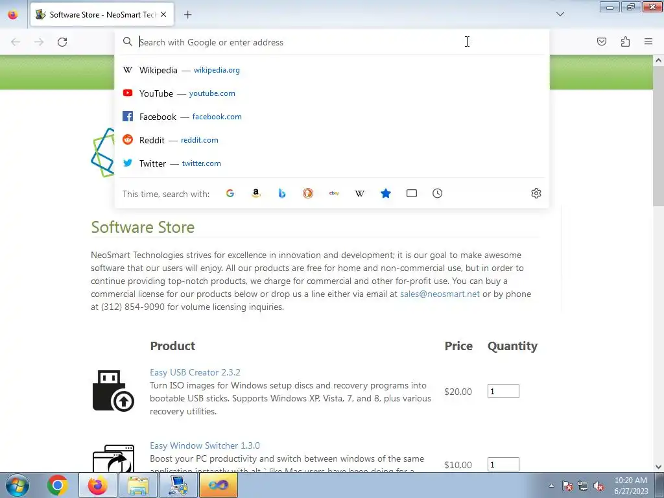Close the Software Store tab
The image size is (664, 498).
(x=163, y=14)
